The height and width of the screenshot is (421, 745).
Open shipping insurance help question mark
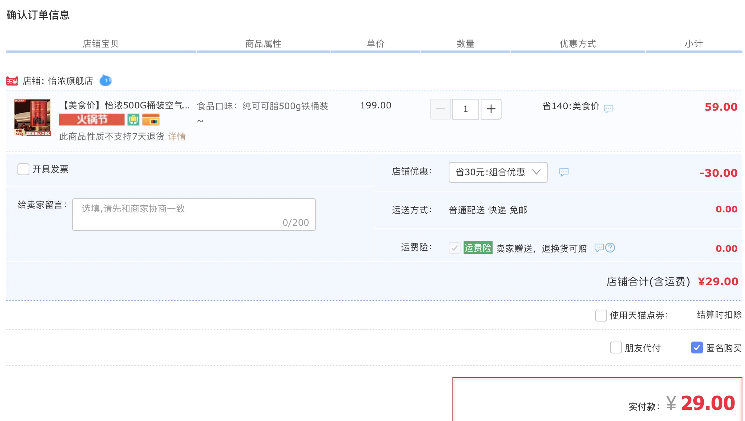[x=610, y=248]
